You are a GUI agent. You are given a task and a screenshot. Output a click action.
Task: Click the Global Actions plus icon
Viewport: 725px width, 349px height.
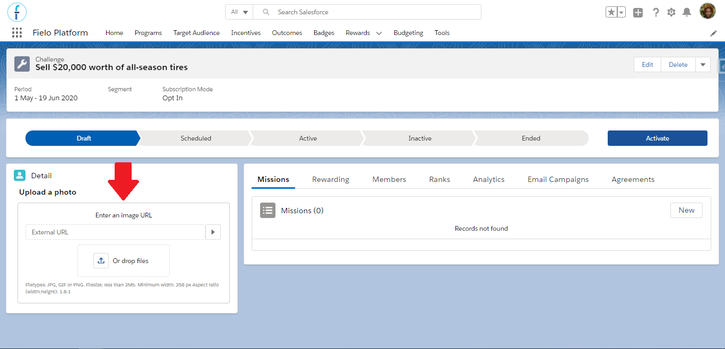638,12
